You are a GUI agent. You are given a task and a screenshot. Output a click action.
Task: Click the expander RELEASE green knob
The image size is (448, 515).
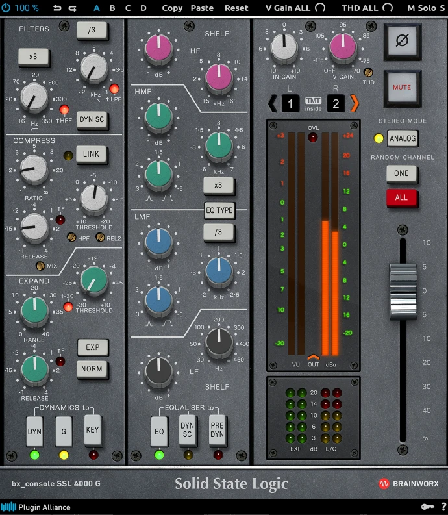coord(34,369)
